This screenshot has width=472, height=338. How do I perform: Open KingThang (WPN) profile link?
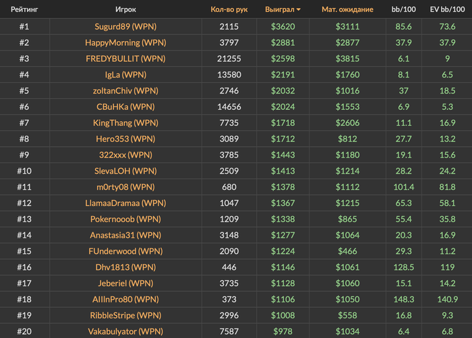pos(125,123)
